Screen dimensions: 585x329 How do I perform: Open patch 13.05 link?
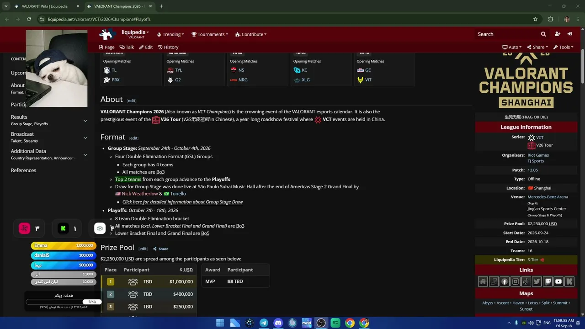(532, 170)
